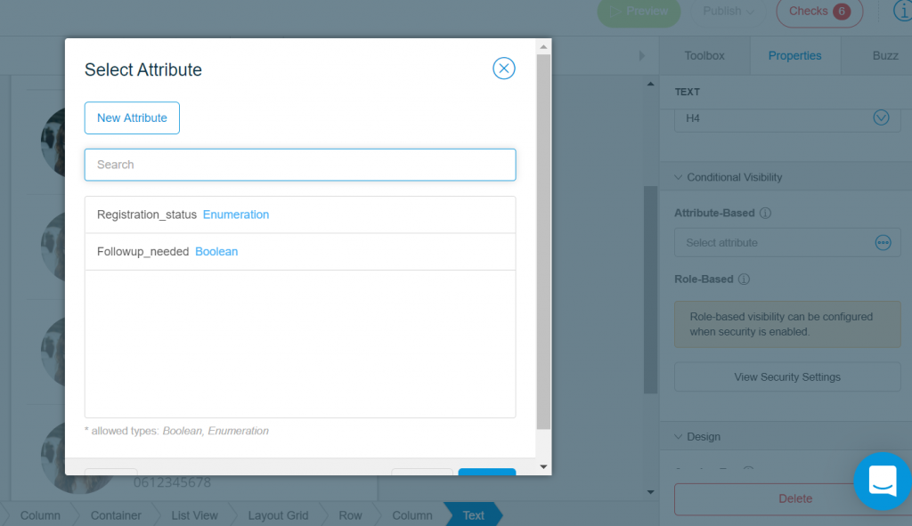Click the dialog scrollbar down arrow

click(543, 466)
